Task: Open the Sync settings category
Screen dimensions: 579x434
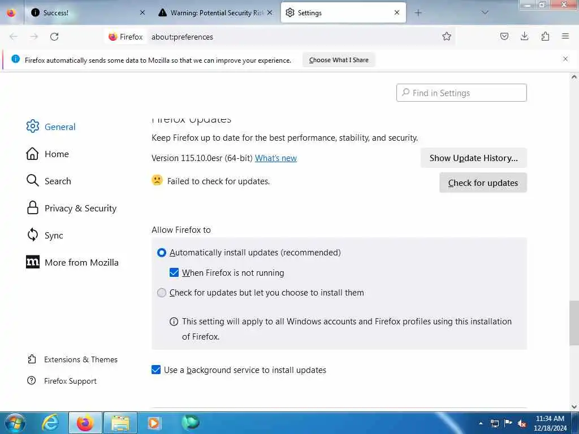Action: click(45, 235)
